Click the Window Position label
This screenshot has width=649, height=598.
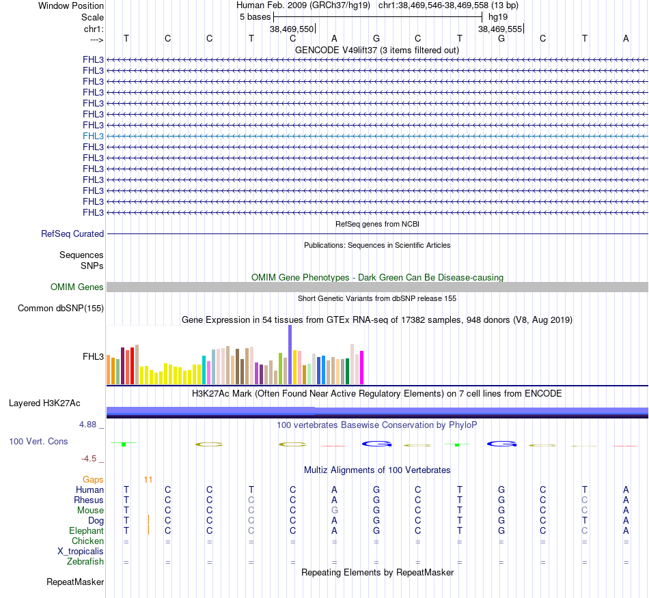pos(71,5)
